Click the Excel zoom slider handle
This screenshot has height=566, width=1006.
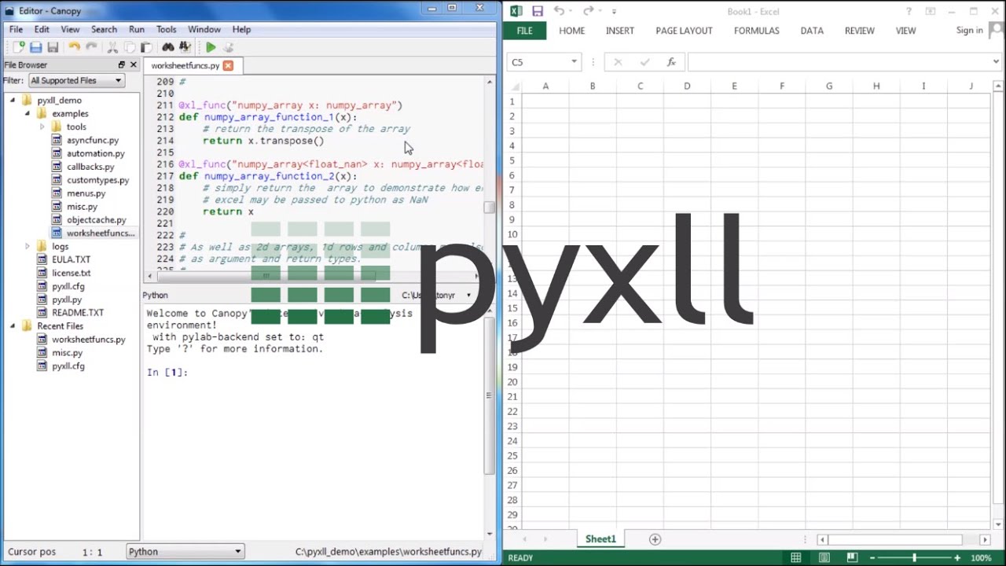(x=914, y=557)
